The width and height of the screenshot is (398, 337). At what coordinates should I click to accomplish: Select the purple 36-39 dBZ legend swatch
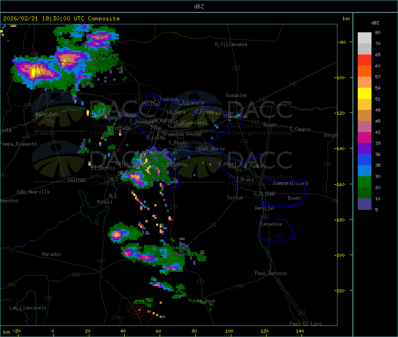364,149
